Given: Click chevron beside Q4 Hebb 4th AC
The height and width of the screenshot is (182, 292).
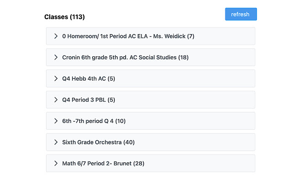Looking at the screenshot, I should coord(56,78).
